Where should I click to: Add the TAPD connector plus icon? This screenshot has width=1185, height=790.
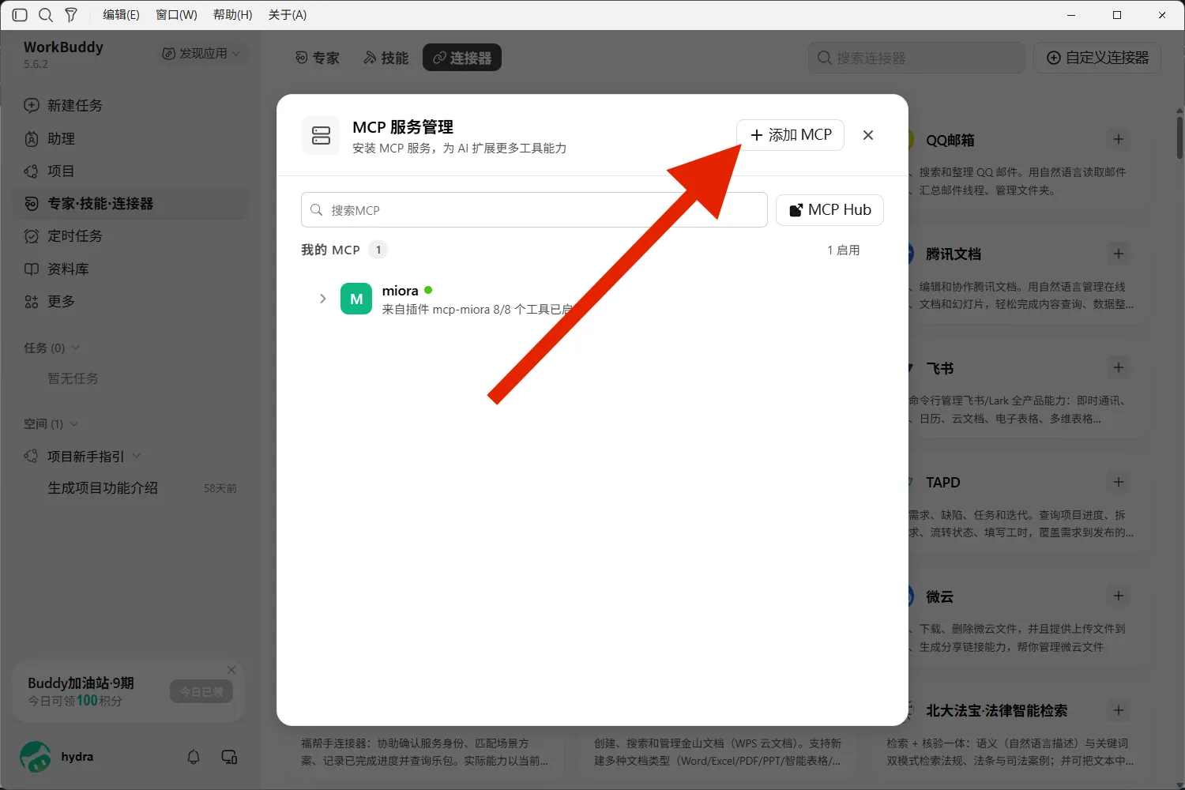(x=1119, y=482)
